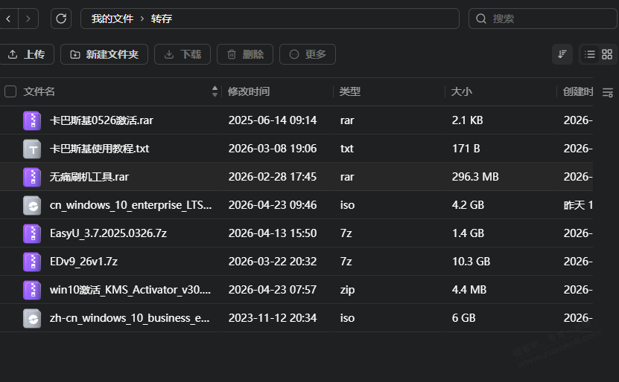Toggle the select-all checkbox in header

point(10,91)
